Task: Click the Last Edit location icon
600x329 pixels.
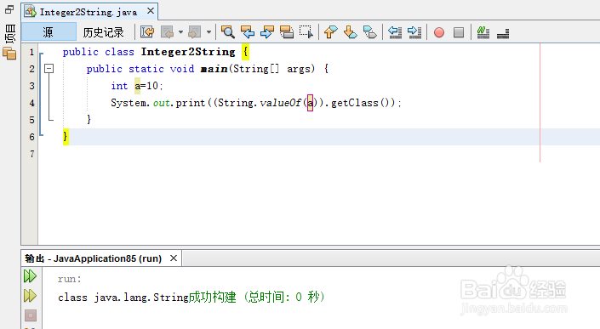Action: click(147, 32)
